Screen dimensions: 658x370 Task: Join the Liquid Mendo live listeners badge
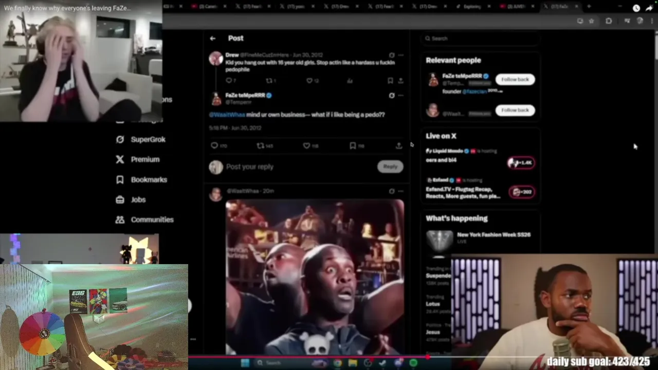click(x=521, y=162)
